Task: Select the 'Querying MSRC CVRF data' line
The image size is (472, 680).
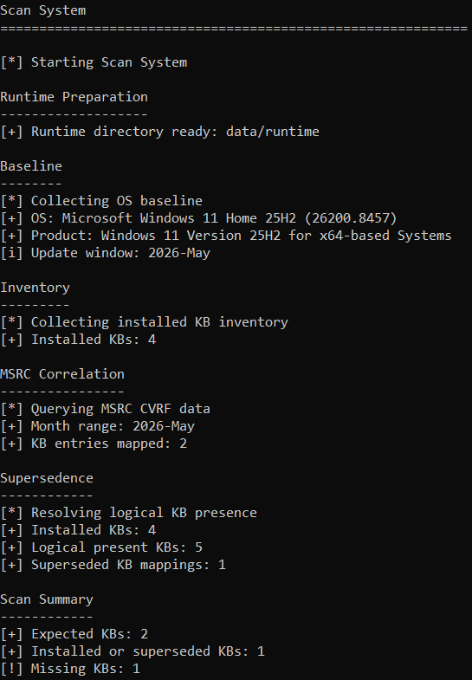Action: [106, 409]
